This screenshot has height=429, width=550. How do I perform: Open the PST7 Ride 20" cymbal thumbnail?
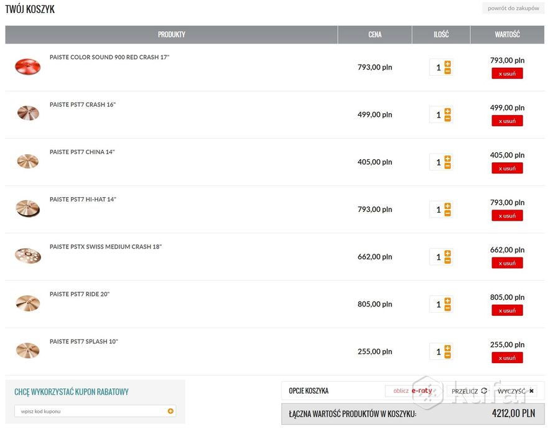(28, 303)
